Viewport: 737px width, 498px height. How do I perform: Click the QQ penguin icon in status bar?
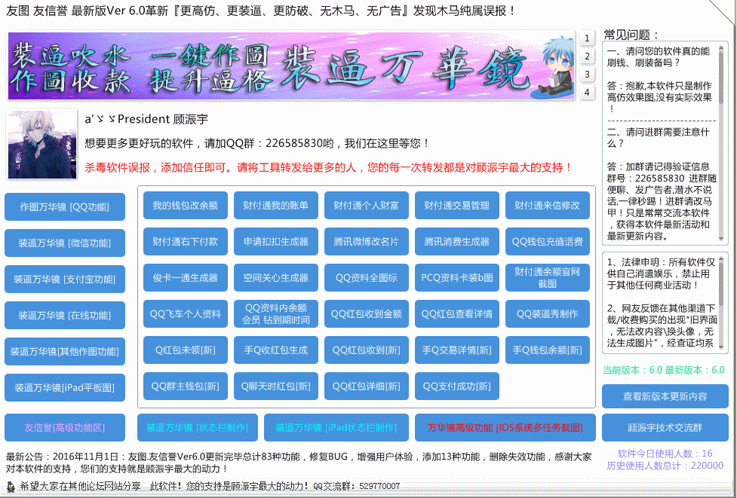11,486
